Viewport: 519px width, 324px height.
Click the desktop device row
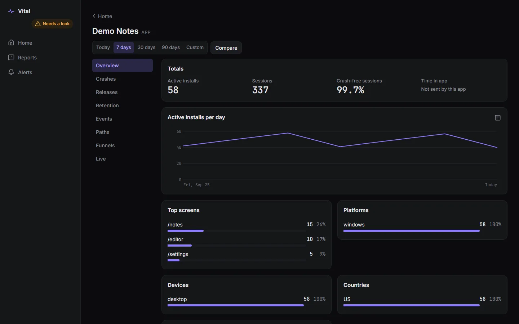point(247,301)
